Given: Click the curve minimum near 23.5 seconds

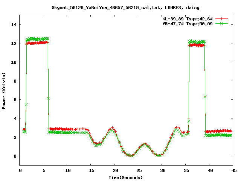Looking at the screenshot, I should click(131, 156).
